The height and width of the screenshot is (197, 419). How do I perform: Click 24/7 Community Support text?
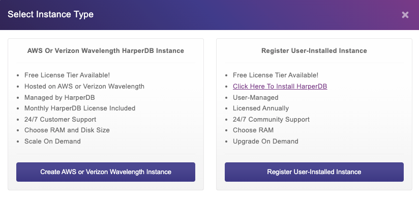(x=271, y=120)
